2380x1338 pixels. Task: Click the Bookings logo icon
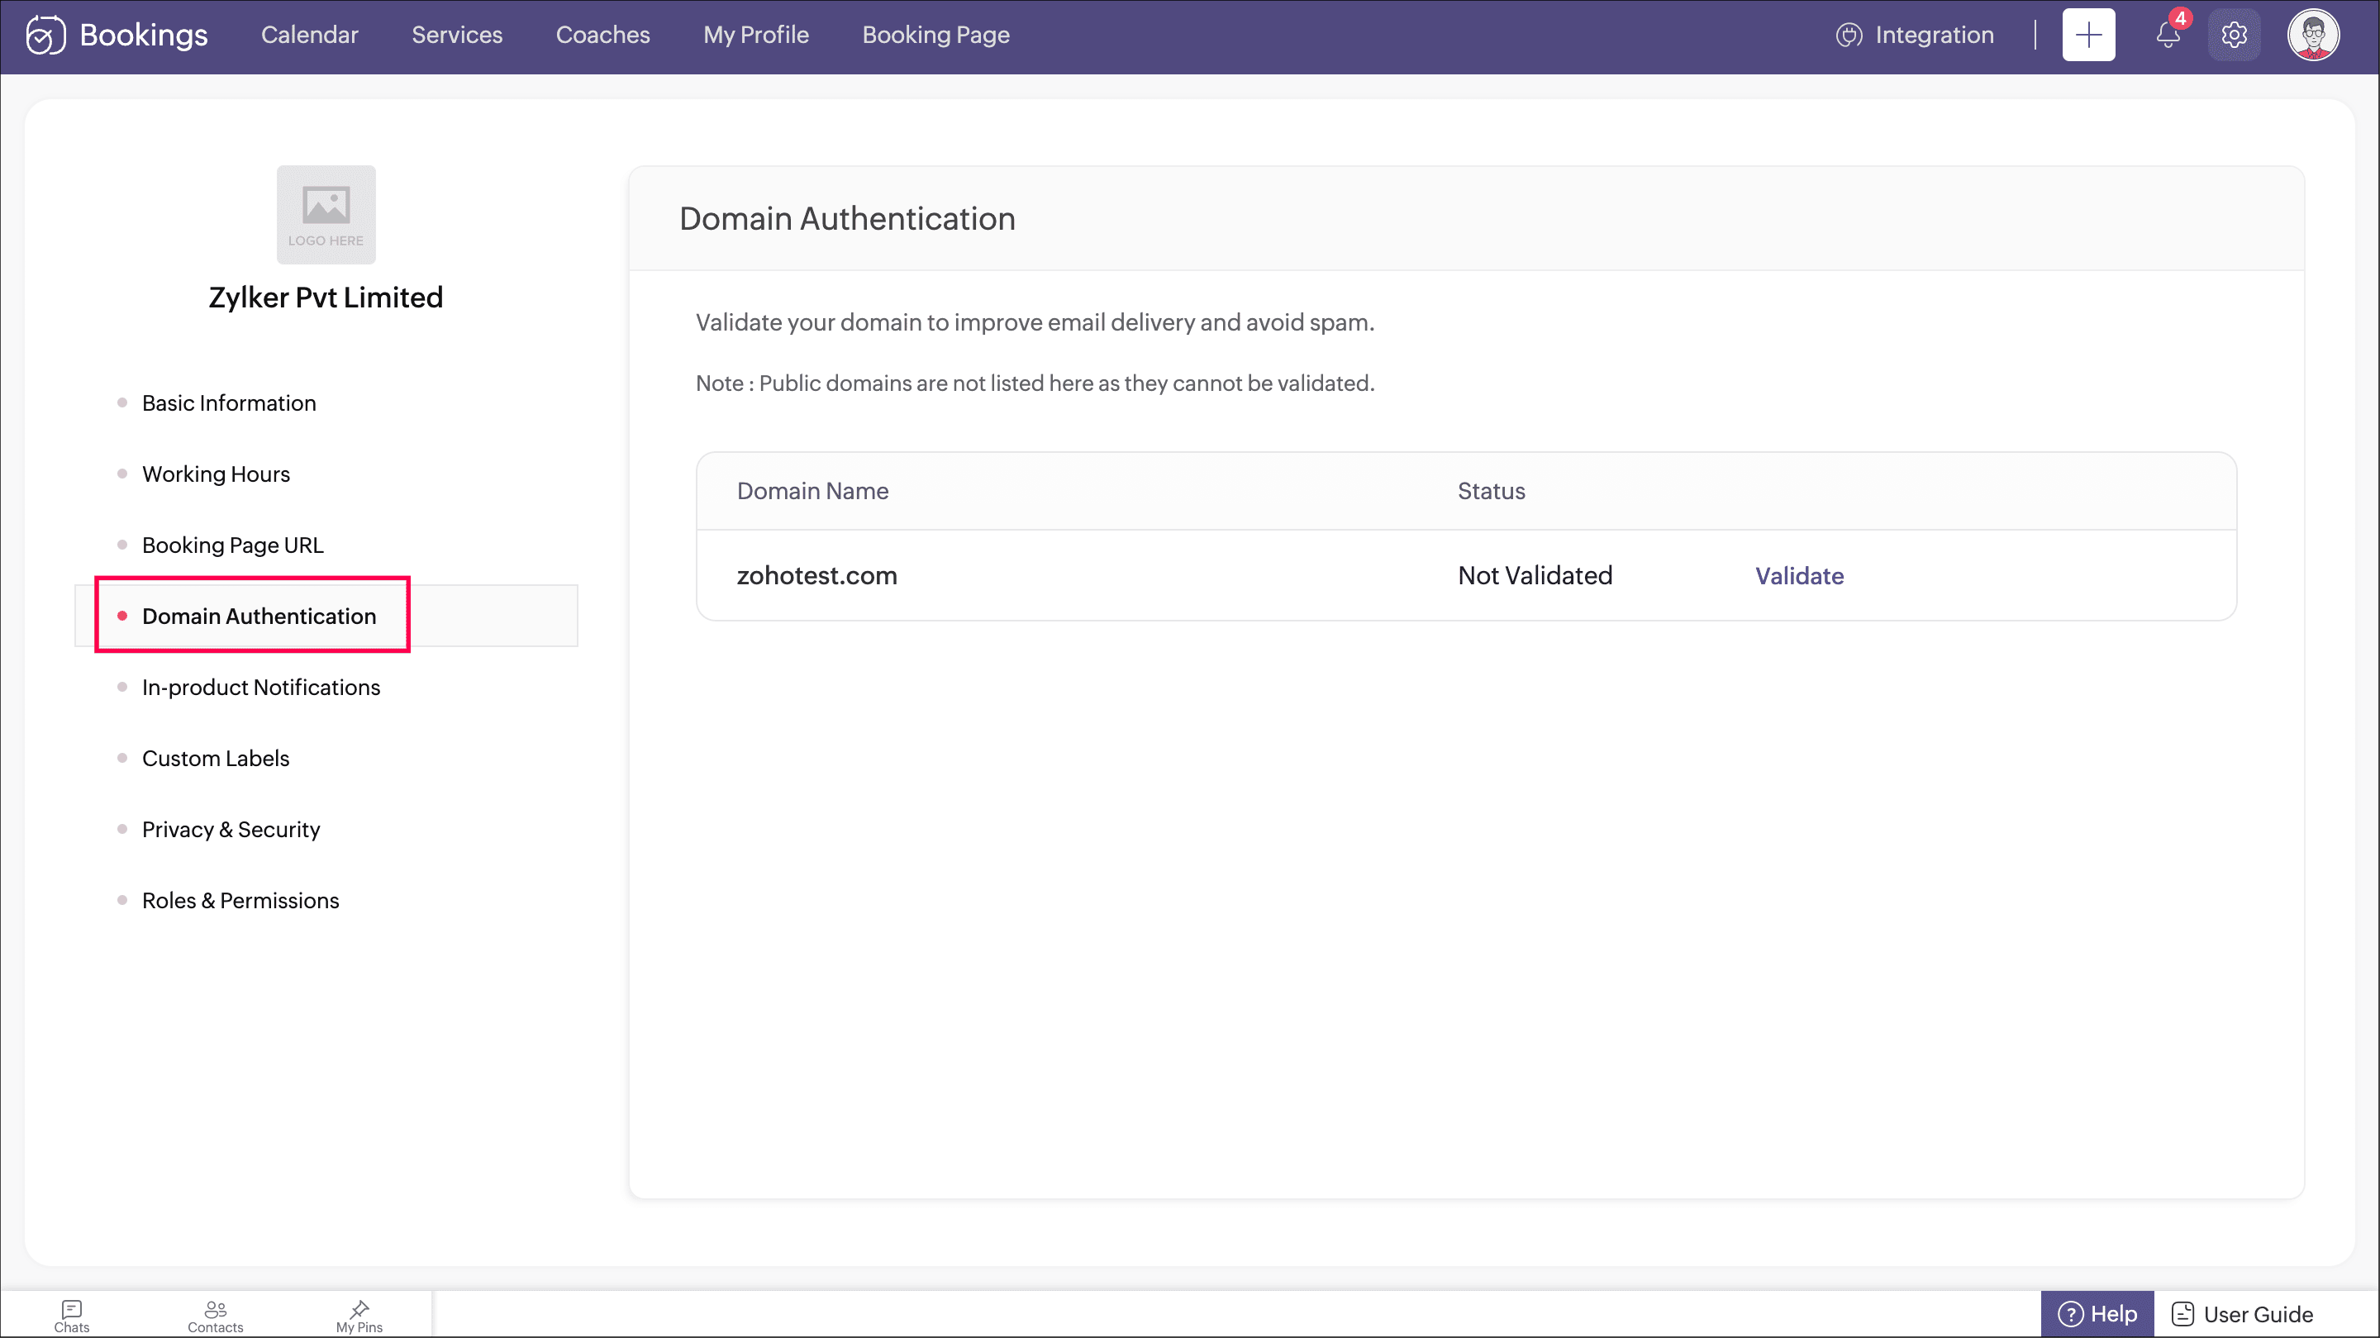pyautogui.click(x=45, y=35)
